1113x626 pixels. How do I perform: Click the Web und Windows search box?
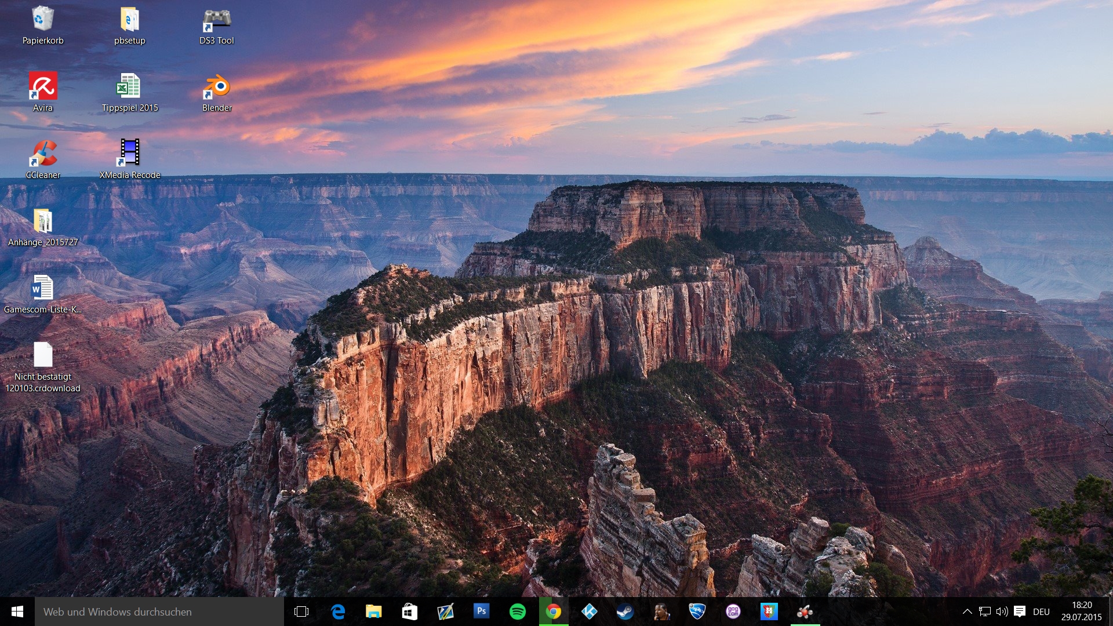tap(159, 612)
